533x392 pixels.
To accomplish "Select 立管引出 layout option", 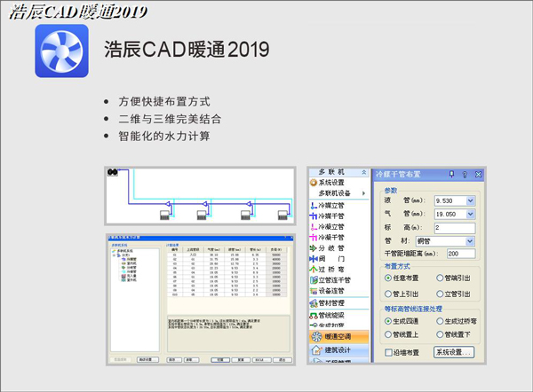I will pyautogui.click(x=453, y=294).
